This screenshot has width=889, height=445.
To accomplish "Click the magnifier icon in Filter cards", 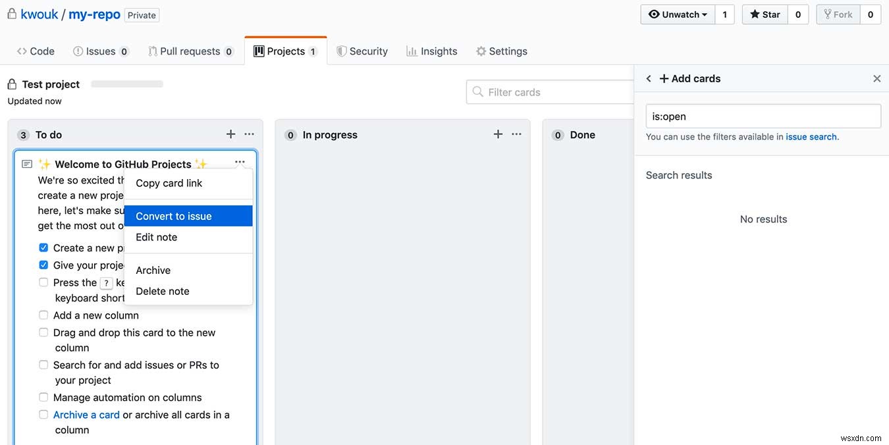I will click(x=477, y=92).
